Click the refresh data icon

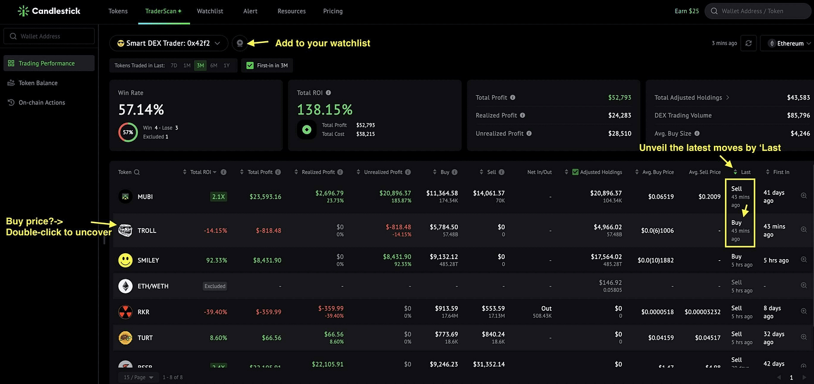pos(749,43)
